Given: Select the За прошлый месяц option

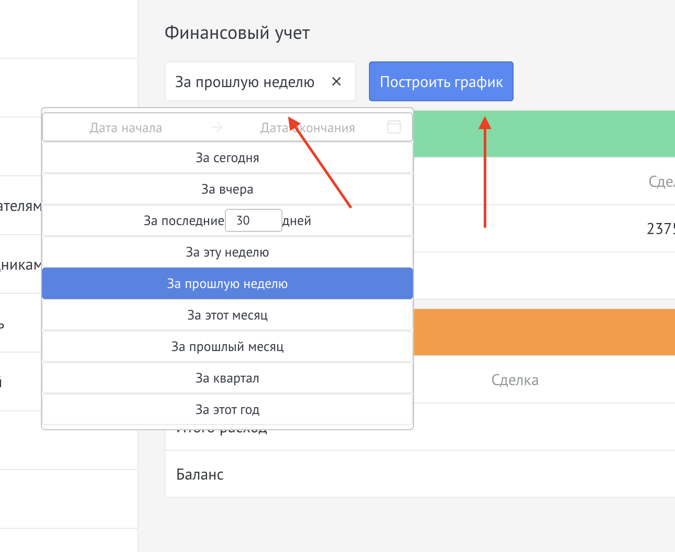Looking at the screenshot, I should [x=227, y=347].
